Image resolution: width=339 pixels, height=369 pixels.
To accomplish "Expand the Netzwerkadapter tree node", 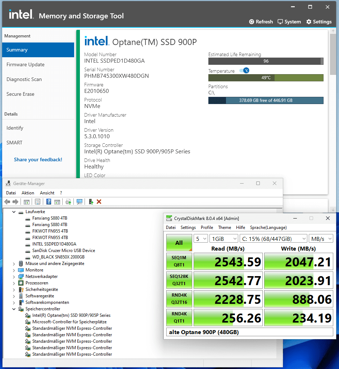I will (14, 276).
